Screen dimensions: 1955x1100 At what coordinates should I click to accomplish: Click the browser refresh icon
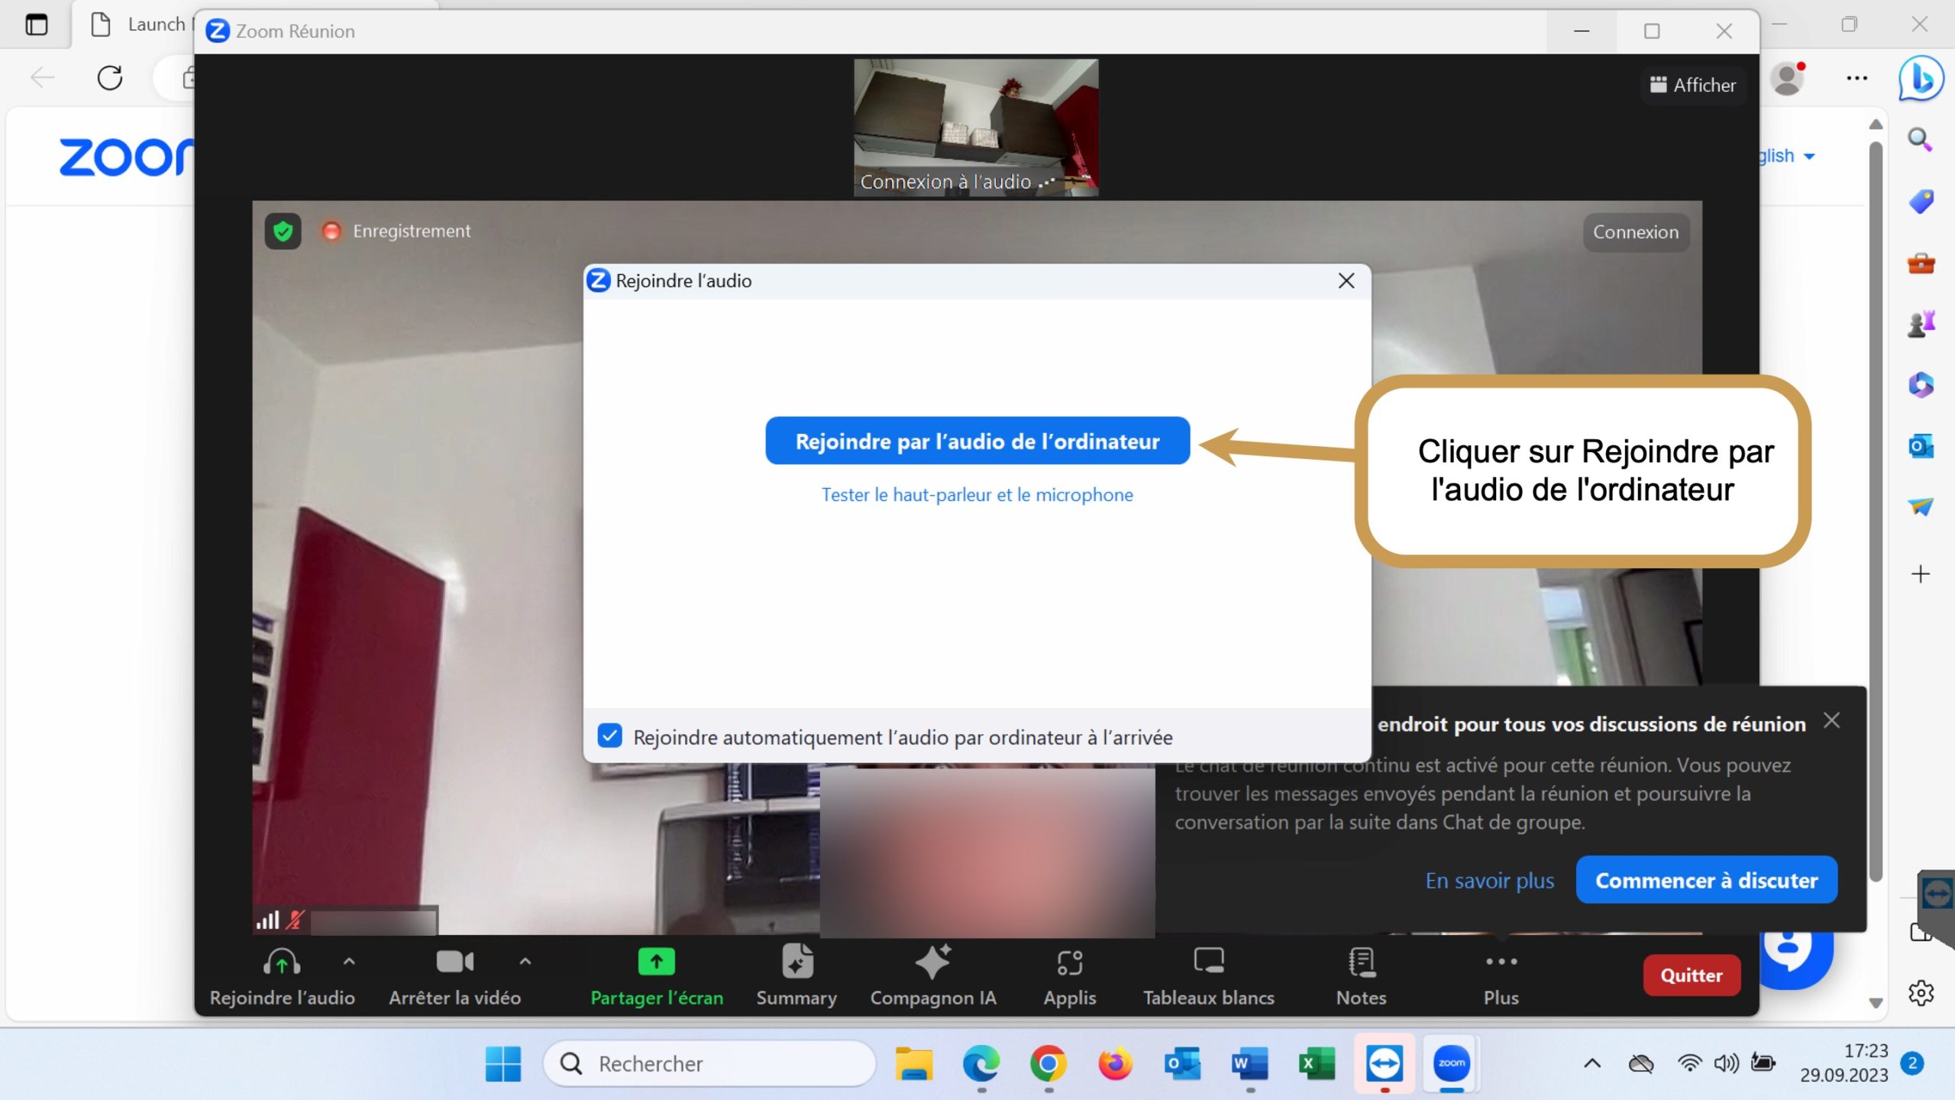[110, 78]
